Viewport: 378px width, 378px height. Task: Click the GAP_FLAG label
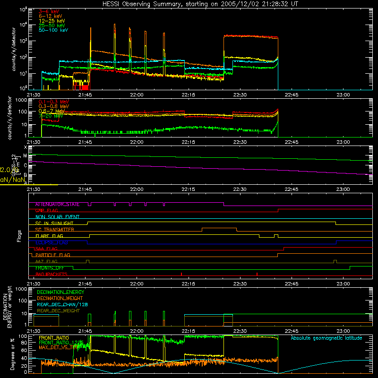(x=46, y=210)
